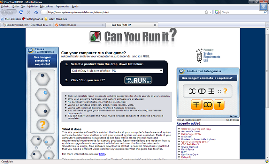The height and width of the screenshot is (164, 269).
Task: Open the back/forward history dropdown arrow
Action: tap(15, 12)
